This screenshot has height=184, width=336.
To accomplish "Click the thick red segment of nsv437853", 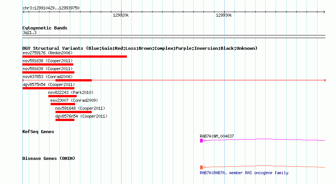I will coord(74,80).
